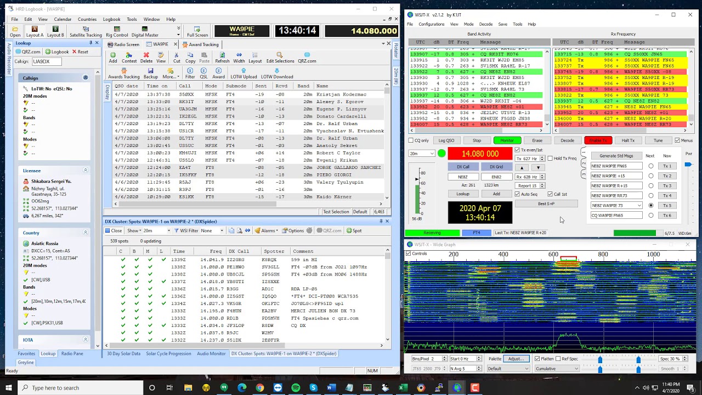Open the Logbook menu in HRD
This screenshot has height=395, width=702.
(111, 19)
